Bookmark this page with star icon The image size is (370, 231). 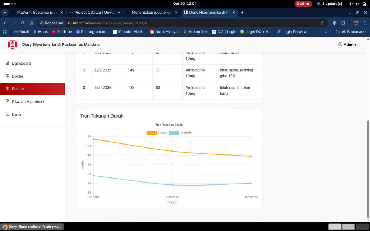[322, 23]
